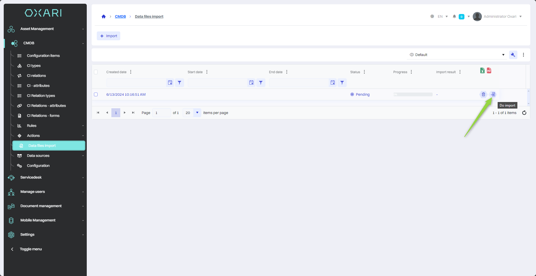The image size is (536, 276).
Task: Open the notifications bell
Action: coord(454,17)
